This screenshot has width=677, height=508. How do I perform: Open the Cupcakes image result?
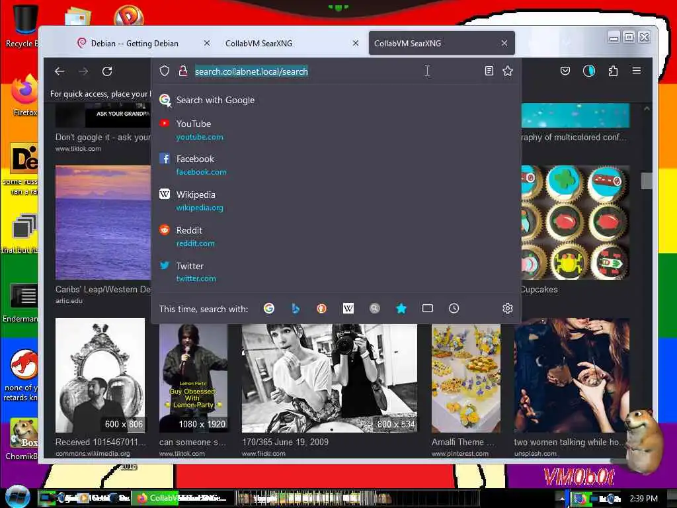[575, 222]
